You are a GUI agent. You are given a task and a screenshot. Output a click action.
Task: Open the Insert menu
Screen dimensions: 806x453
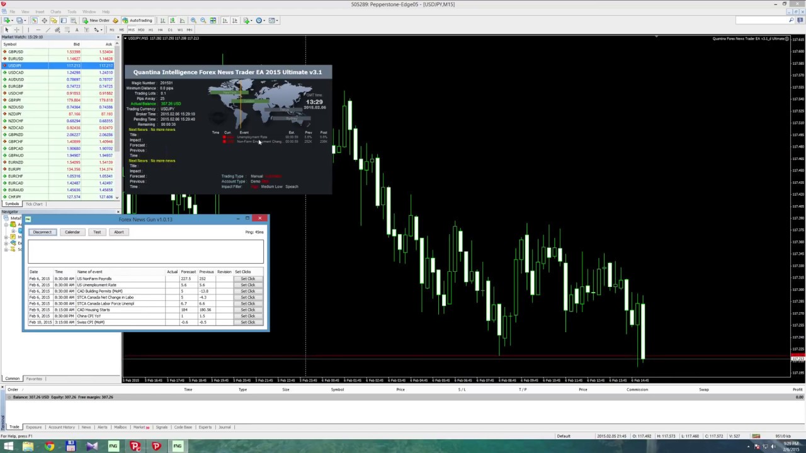(x=40, y=11)
